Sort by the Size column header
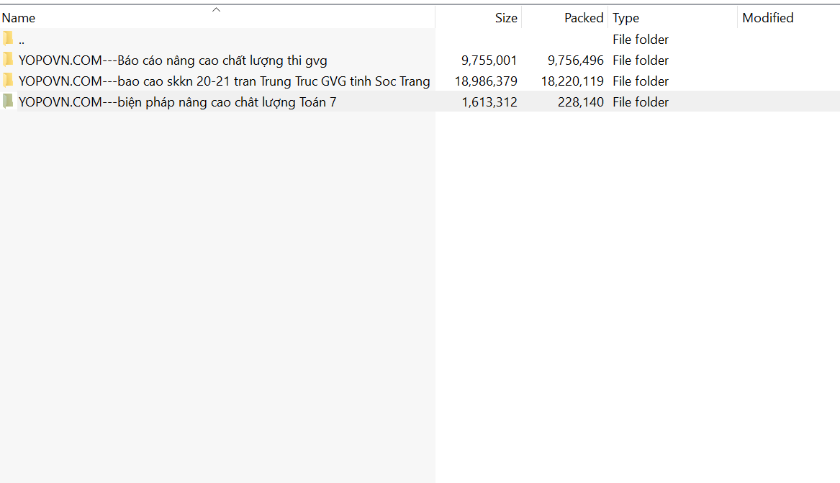Screen dimensions: 840x483 (505, 19)
